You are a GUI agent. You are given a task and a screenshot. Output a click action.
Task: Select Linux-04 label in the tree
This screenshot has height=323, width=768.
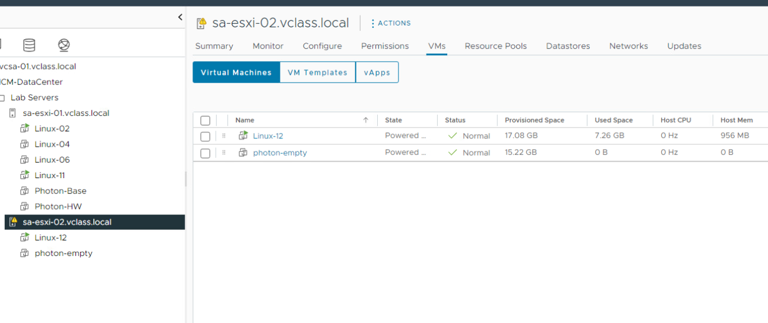[x=52, y=144]
